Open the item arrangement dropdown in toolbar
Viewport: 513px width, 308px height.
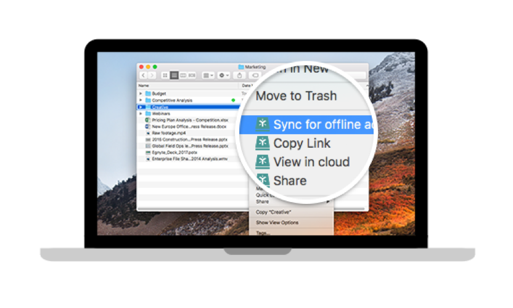pyautogui.click(x=208, y=76)
